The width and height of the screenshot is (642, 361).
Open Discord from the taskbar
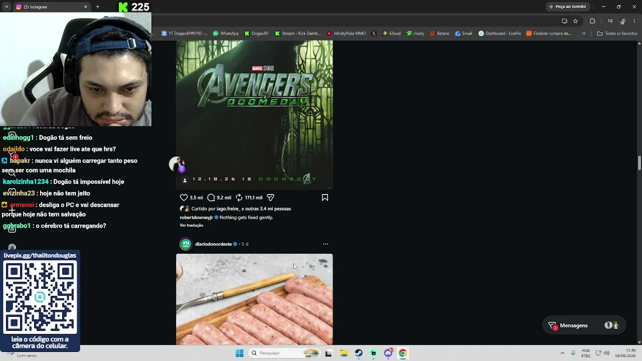tap(388, 353)
